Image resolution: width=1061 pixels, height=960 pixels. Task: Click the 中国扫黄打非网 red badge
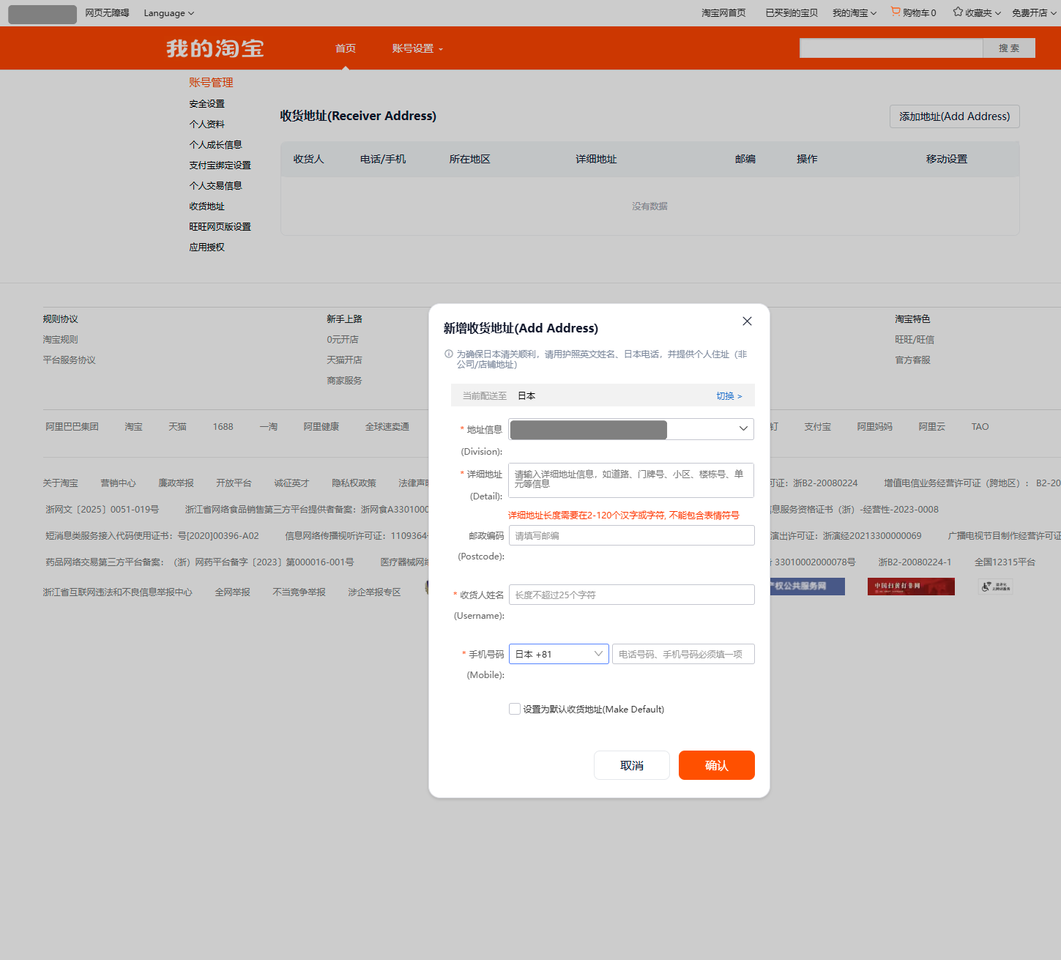pos(911,587)
